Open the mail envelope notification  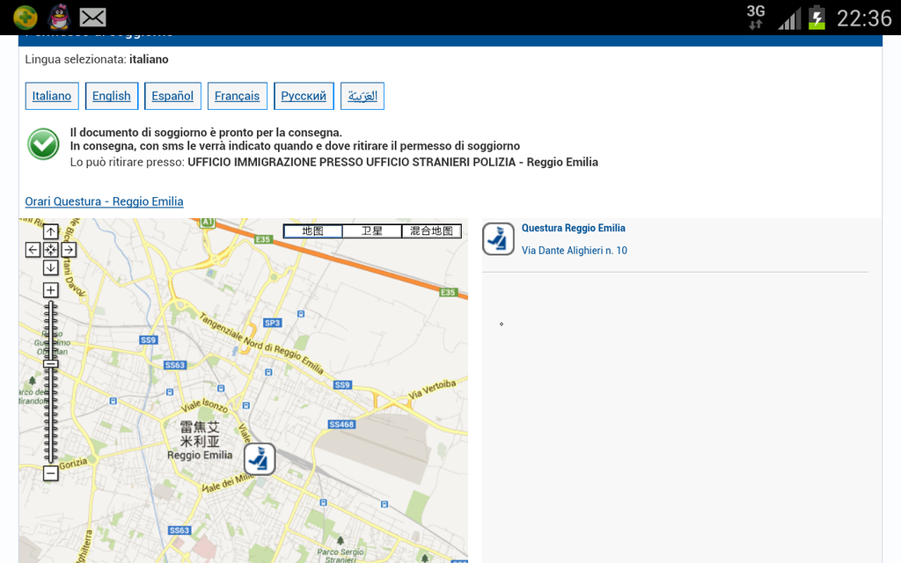pyautogui.click(x=92, y=18)
